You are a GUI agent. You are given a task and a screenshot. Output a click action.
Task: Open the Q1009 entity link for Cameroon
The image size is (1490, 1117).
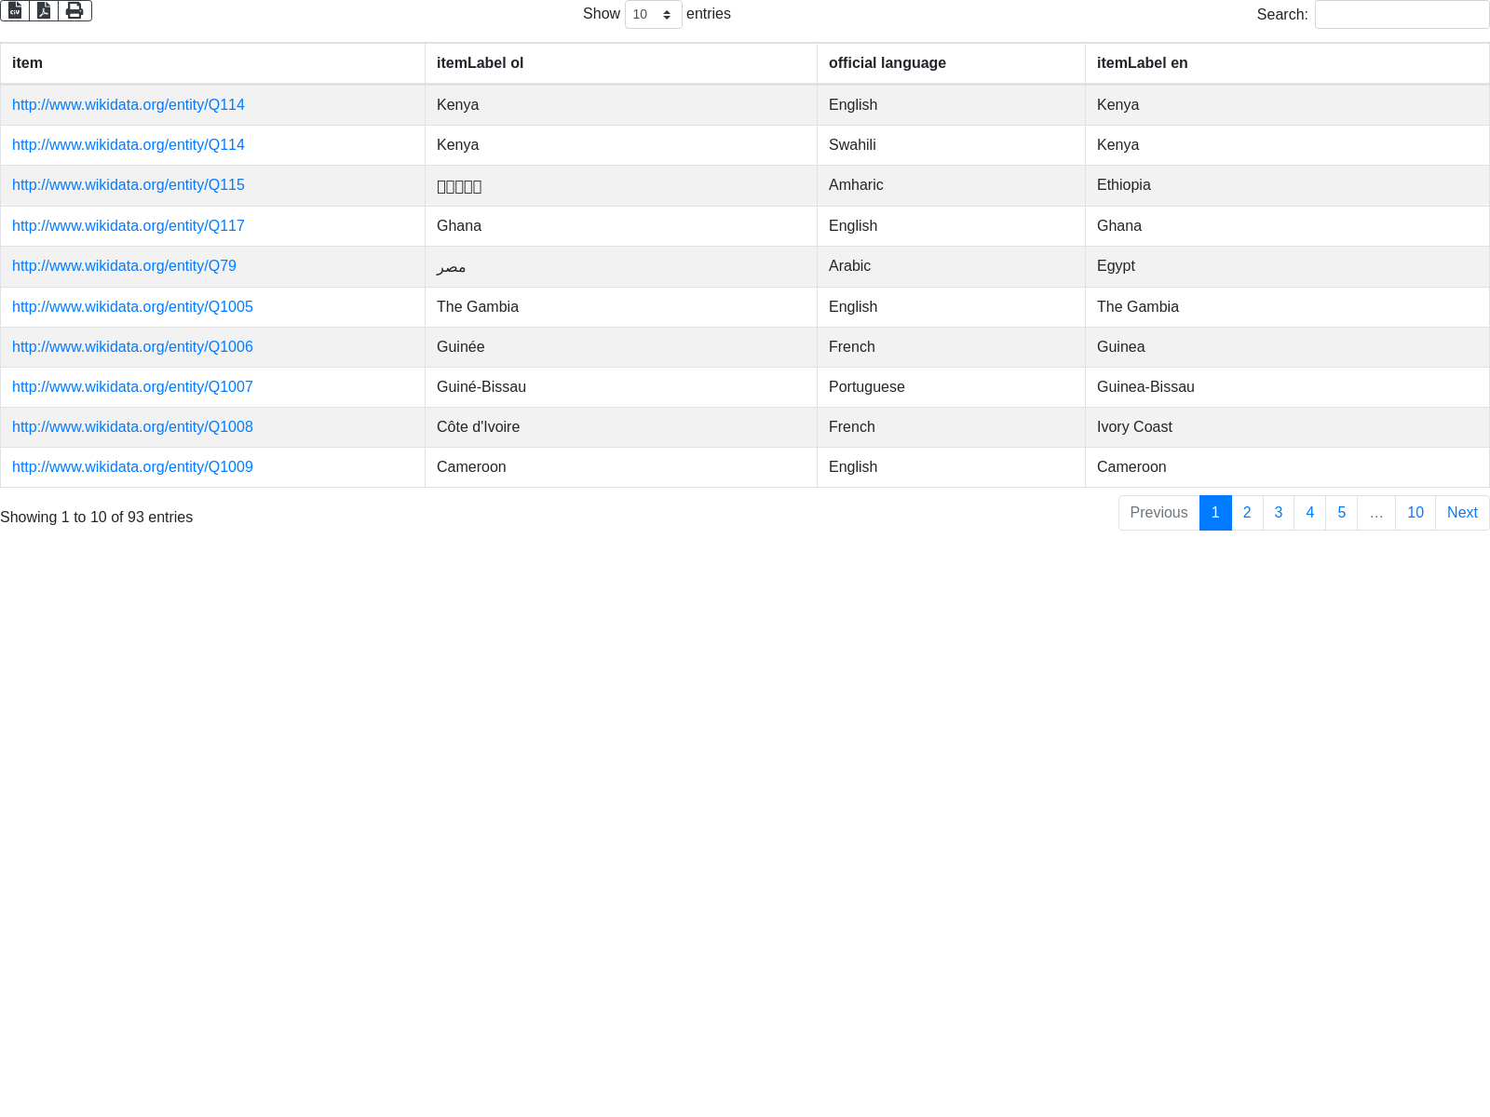(x=132, y=467)
